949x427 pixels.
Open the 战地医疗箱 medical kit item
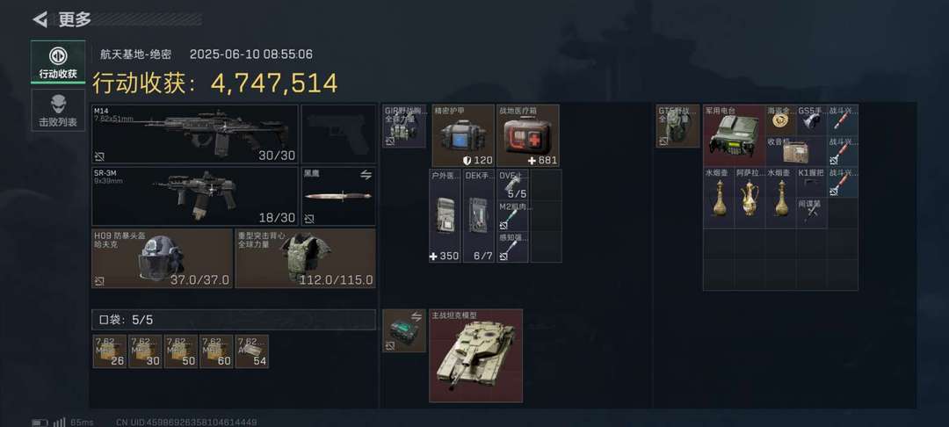(528, 135)
